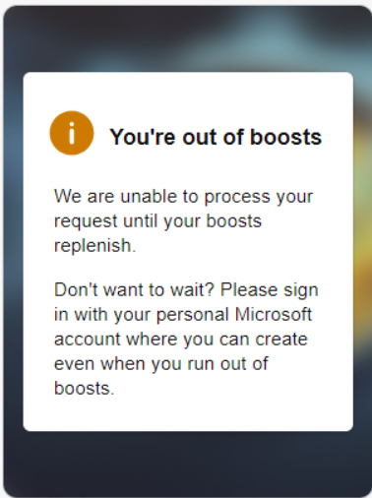Click the "even when you run out of" line

pos(161,364)
